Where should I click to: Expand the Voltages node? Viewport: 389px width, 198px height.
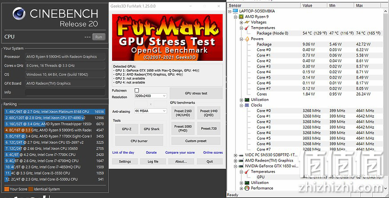241,22
